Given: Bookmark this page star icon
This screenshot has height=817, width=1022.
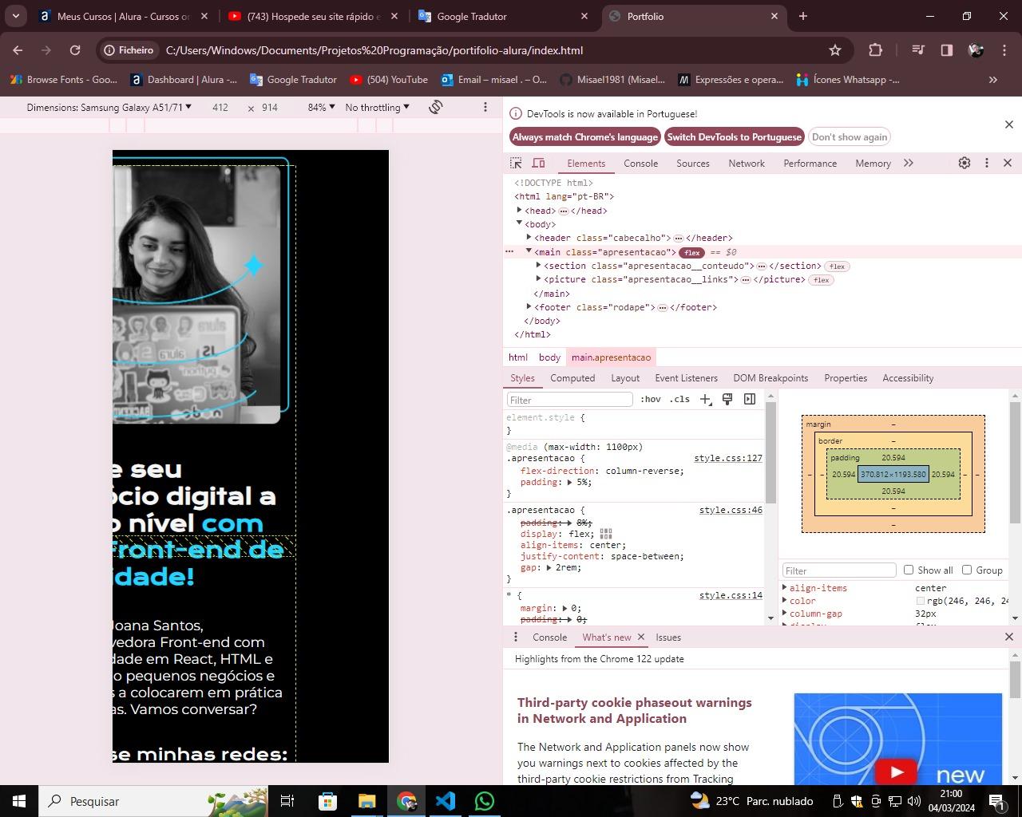Looking at the screenshot, I should (x=835, y=50).
